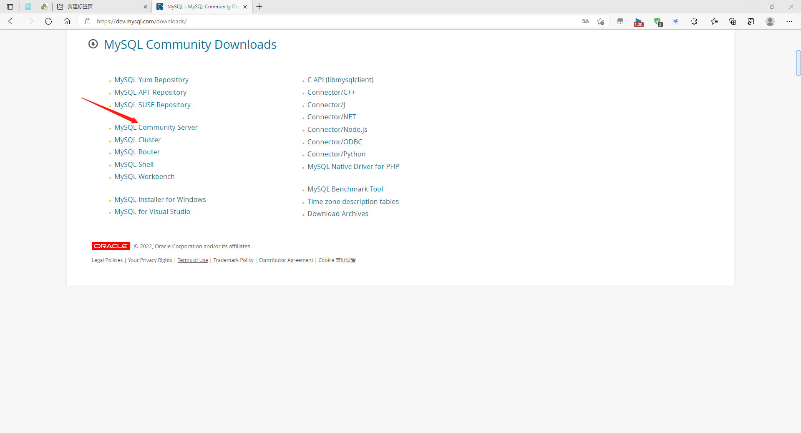Open the Favorites list
The image size is (801, 433).
(714, 21)
